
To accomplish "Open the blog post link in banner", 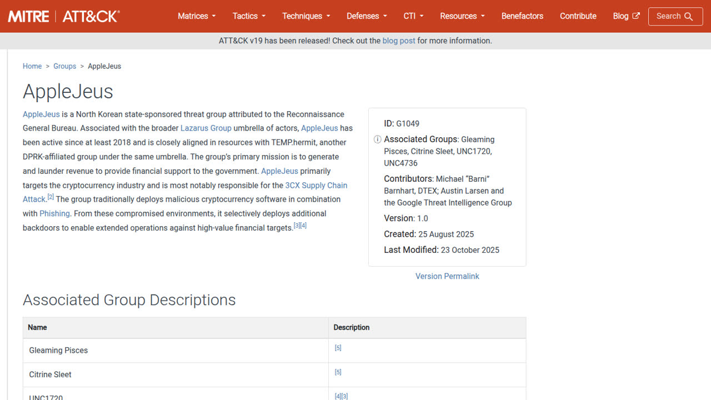I will 399,41.
